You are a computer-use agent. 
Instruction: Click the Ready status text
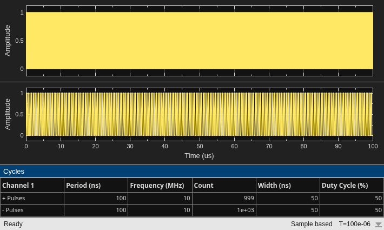pyautogui.click(x=13, y=224)
